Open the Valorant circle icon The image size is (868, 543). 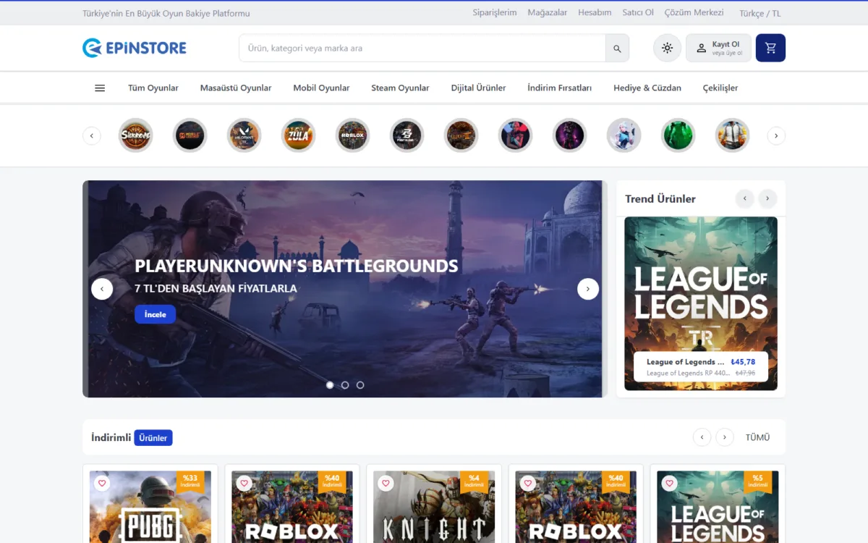click(x=244, y=135)
